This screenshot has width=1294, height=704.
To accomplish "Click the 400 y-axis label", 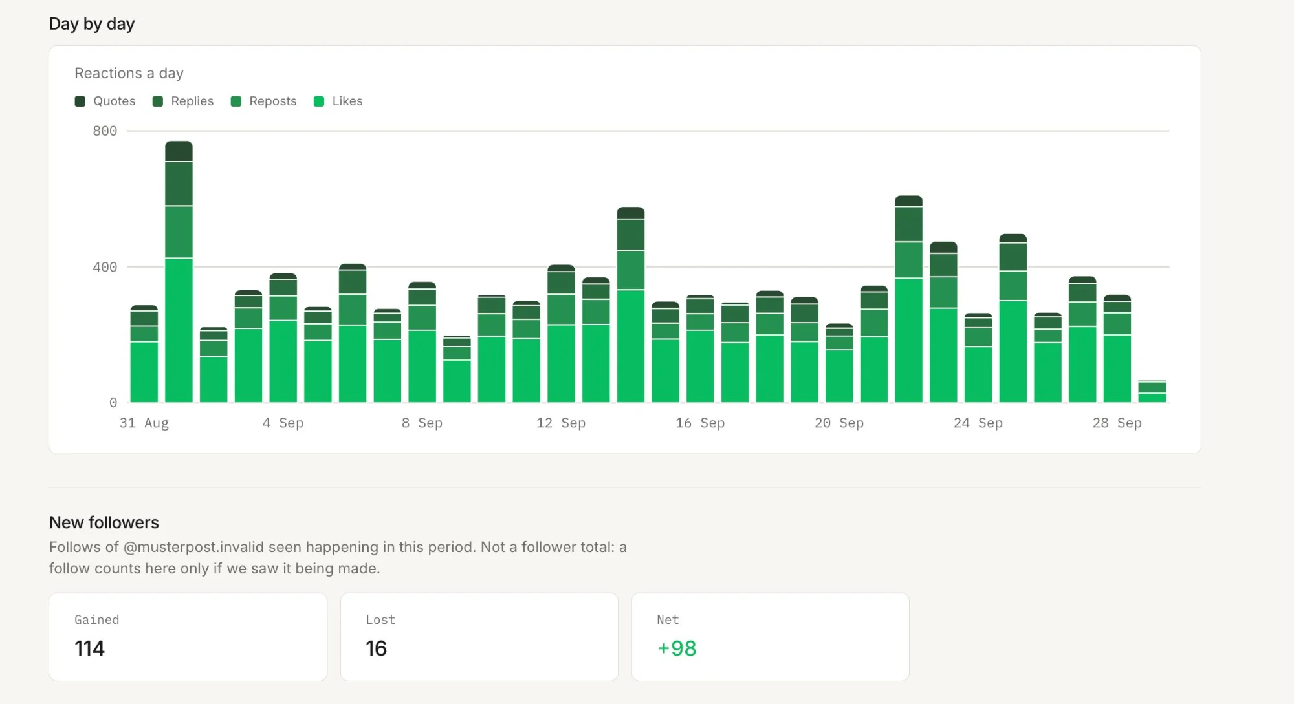I will tap(105, 267).
